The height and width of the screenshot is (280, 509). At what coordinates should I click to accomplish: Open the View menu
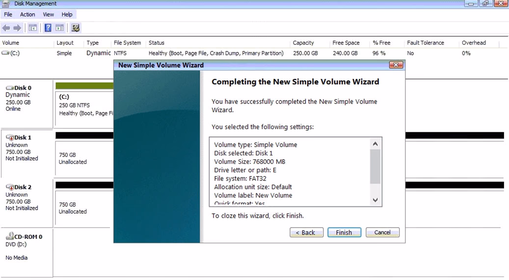49,14
